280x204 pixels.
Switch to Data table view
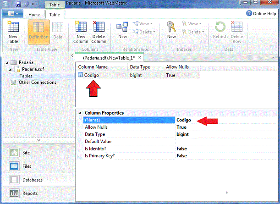(58, 31)
